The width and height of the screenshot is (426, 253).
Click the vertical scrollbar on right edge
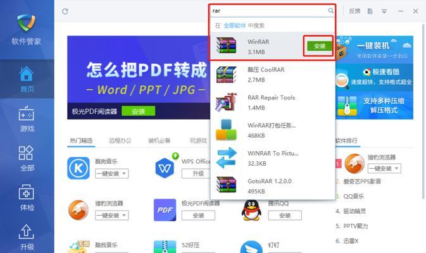[x=423, y=111]
